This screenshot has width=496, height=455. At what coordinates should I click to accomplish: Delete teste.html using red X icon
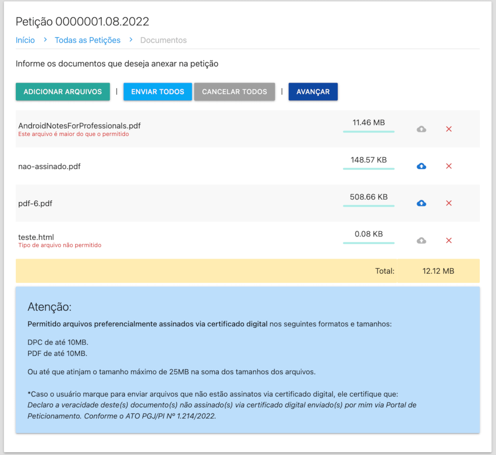[x=448, y=240]
